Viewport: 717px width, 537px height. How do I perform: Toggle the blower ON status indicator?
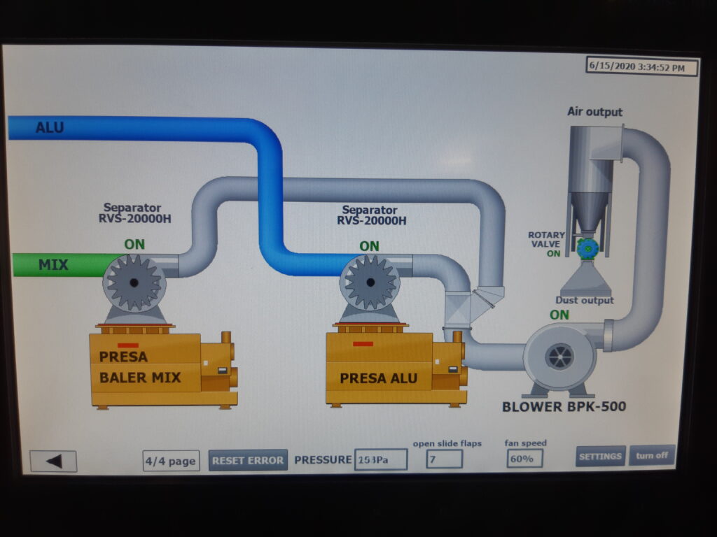(559, 315)
